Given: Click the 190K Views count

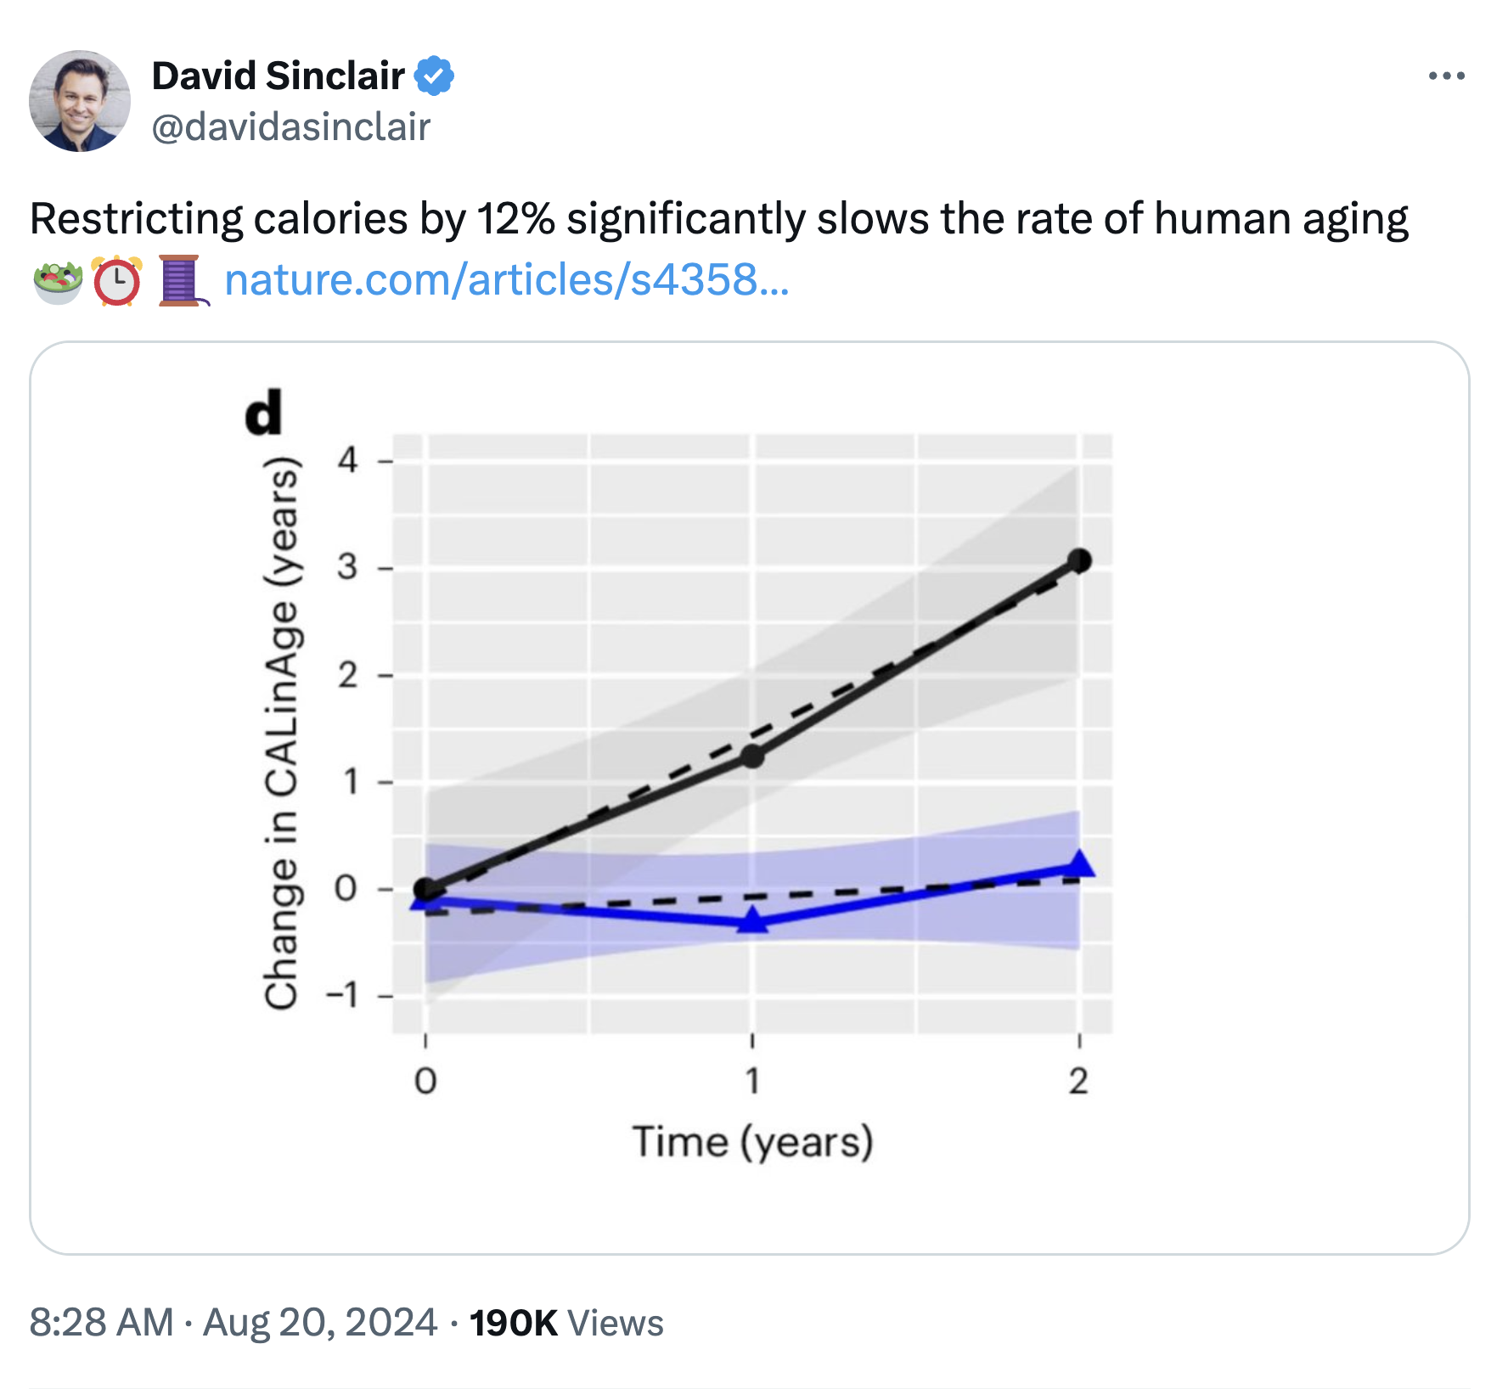Looking at the screenshot, I should click(565, 1323).
